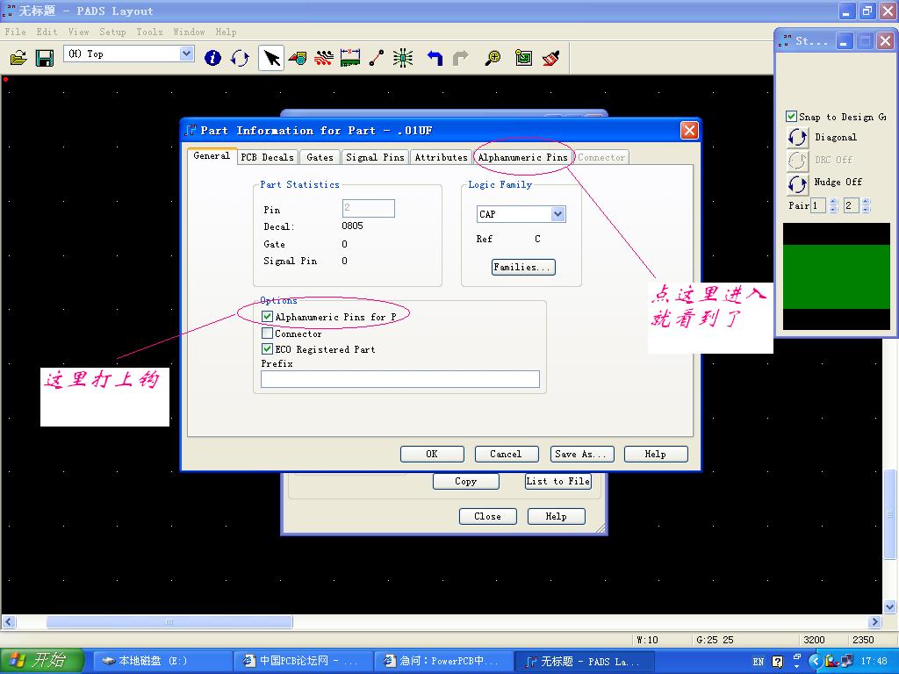The width and height of the screenshot is (899, 674).
Task: Select the Zoom magnifier tool
Action: (x=493, y=57)
